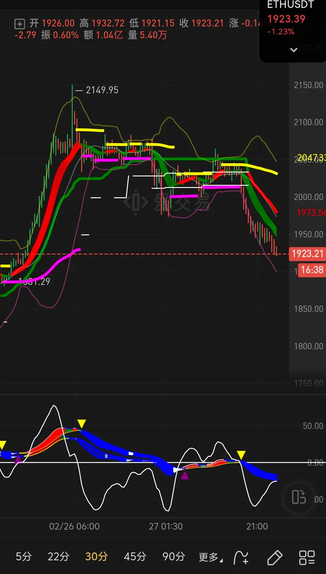Image resolution: width=326 pixels, height=574 pixels.
Task: Select the 30分 timeframe
Action: tap(97, 557)
